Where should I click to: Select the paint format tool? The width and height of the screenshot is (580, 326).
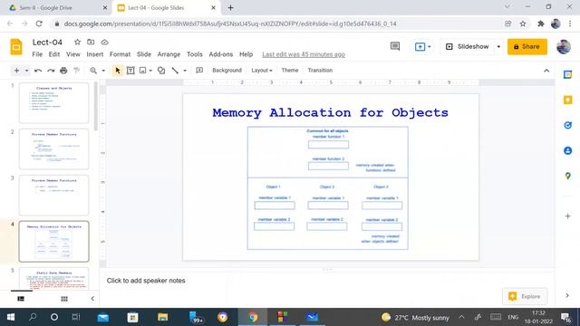point(76,71)
